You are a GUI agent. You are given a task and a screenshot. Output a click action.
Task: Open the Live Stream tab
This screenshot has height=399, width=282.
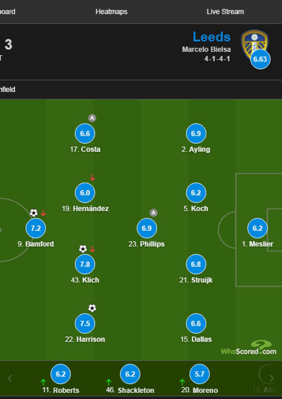(x=225, y=12)
